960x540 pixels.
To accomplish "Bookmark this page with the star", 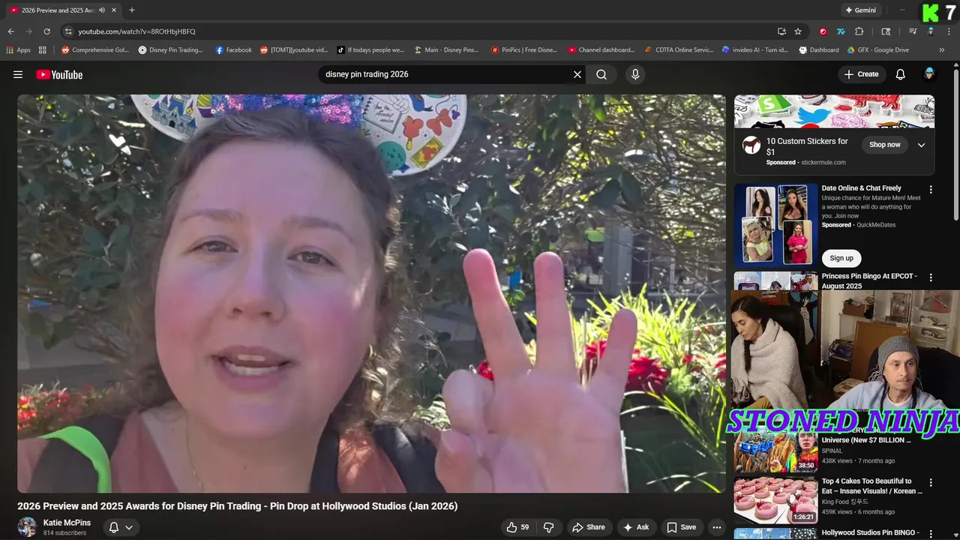I will (x=798, y=31).
